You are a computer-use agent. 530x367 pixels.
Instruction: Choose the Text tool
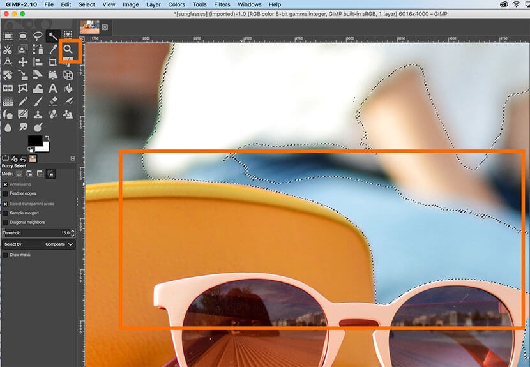pos(53,88)
